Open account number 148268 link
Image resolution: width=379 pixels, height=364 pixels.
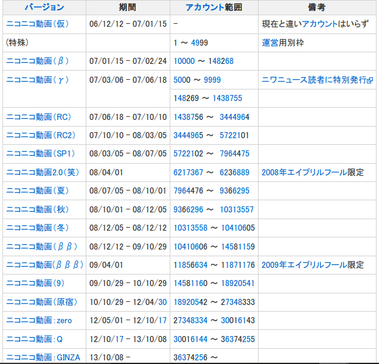click(x=221, y=61)
